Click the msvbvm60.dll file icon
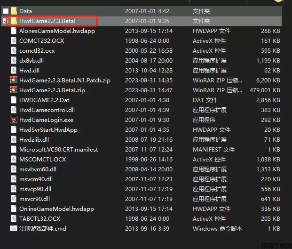Screen dimensions: 292x249 coord(14,169)
